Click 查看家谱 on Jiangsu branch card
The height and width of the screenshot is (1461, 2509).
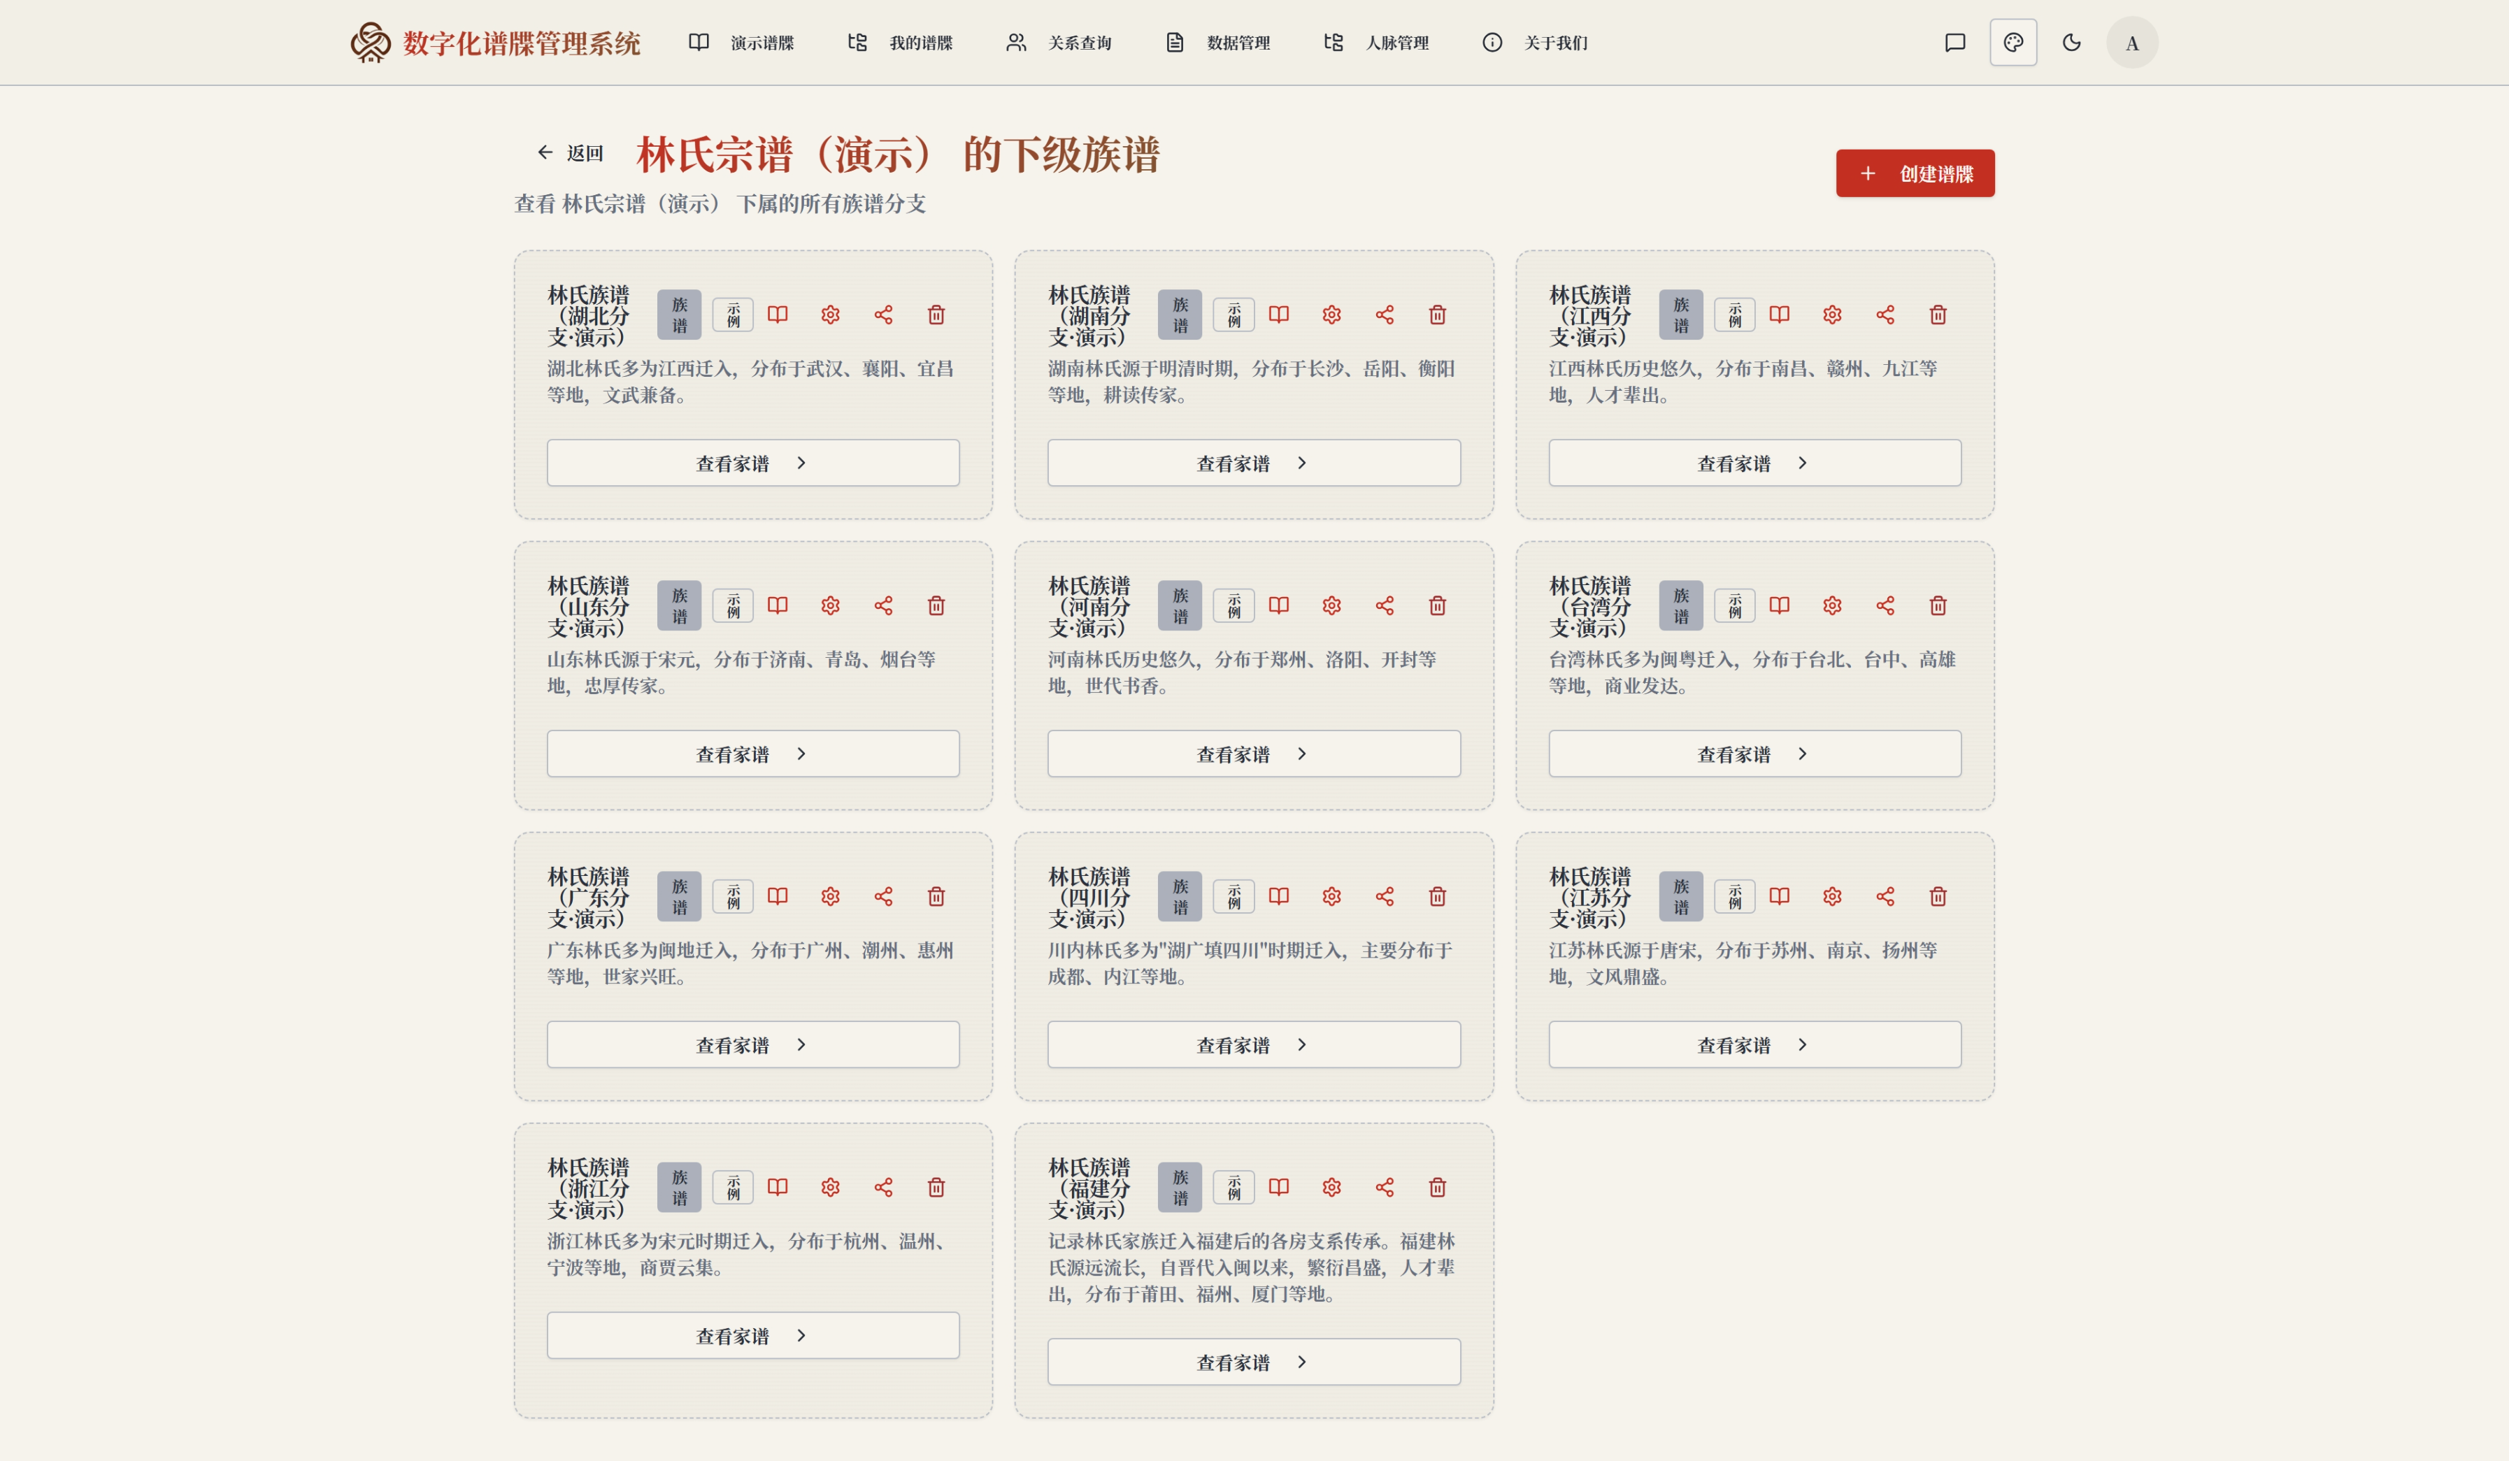[x=1754, y=1045]
